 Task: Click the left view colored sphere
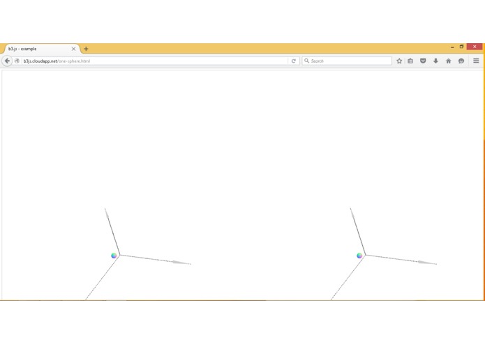tap(114, 256)
